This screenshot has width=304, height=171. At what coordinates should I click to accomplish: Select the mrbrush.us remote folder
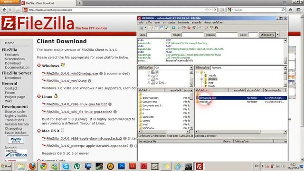[x=205, y=102]
